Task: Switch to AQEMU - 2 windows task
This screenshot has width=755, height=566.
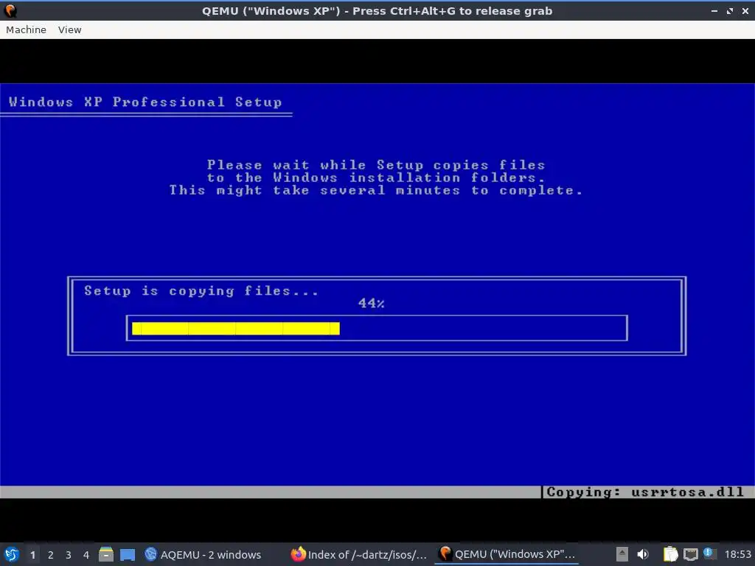Action: click(x=203, y=555)
